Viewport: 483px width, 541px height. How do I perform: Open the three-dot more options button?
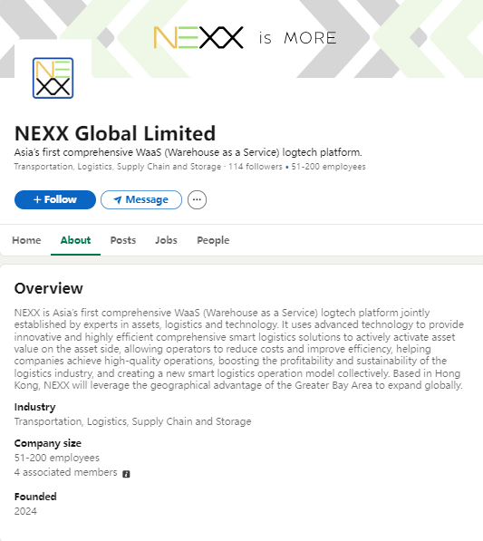pyautogui.click(x=197, y=199)
